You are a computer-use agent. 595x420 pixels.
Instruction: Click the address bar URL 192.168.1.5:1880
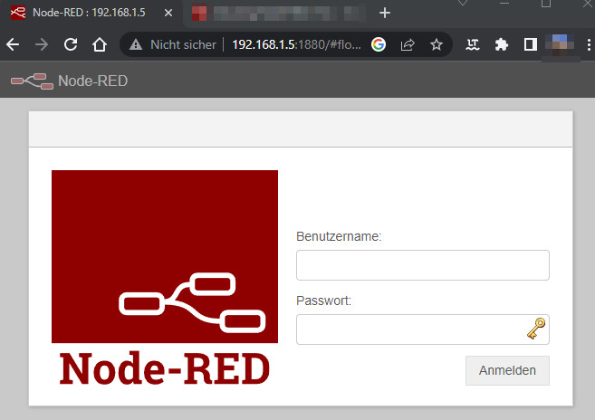(x=296, y=44)
